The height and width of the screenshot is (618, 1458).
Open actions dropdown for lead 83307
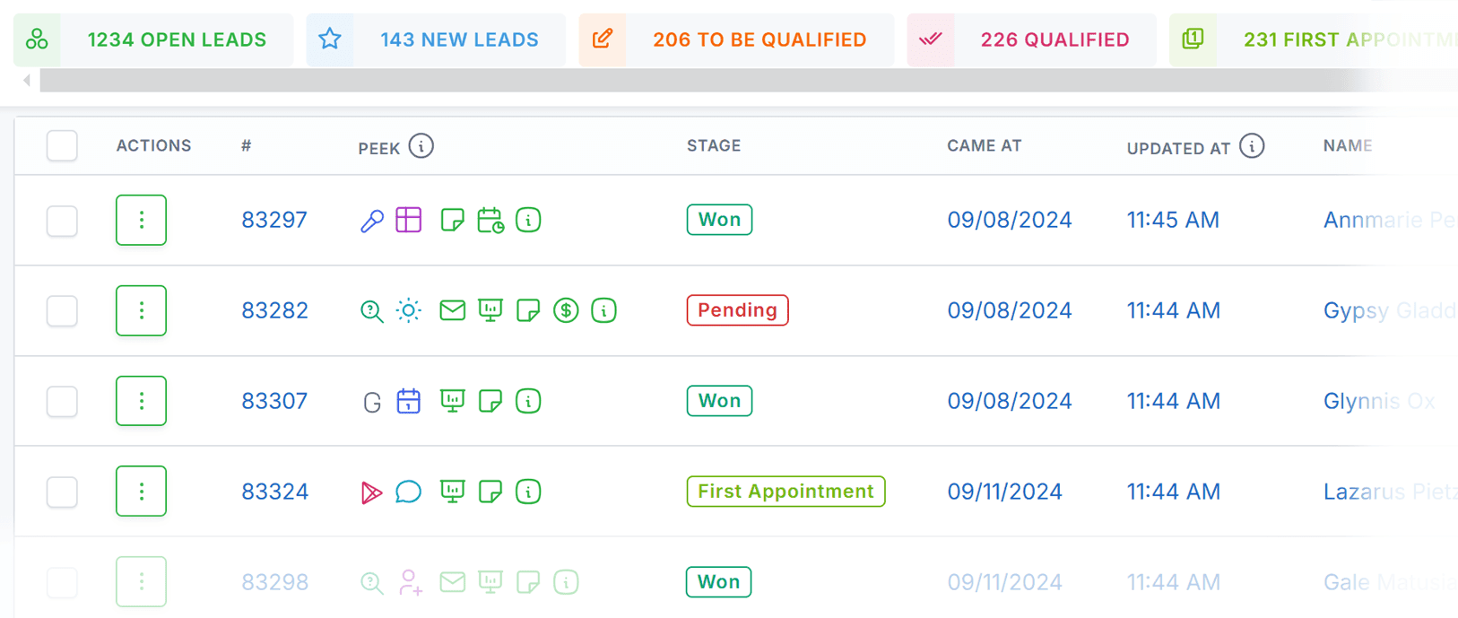tap(141, 401)
